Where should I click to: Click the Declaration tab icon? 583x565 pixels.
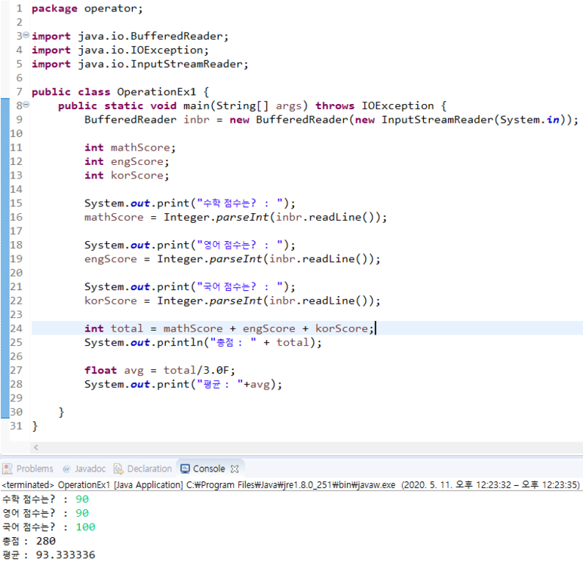(x=118, y=469)
